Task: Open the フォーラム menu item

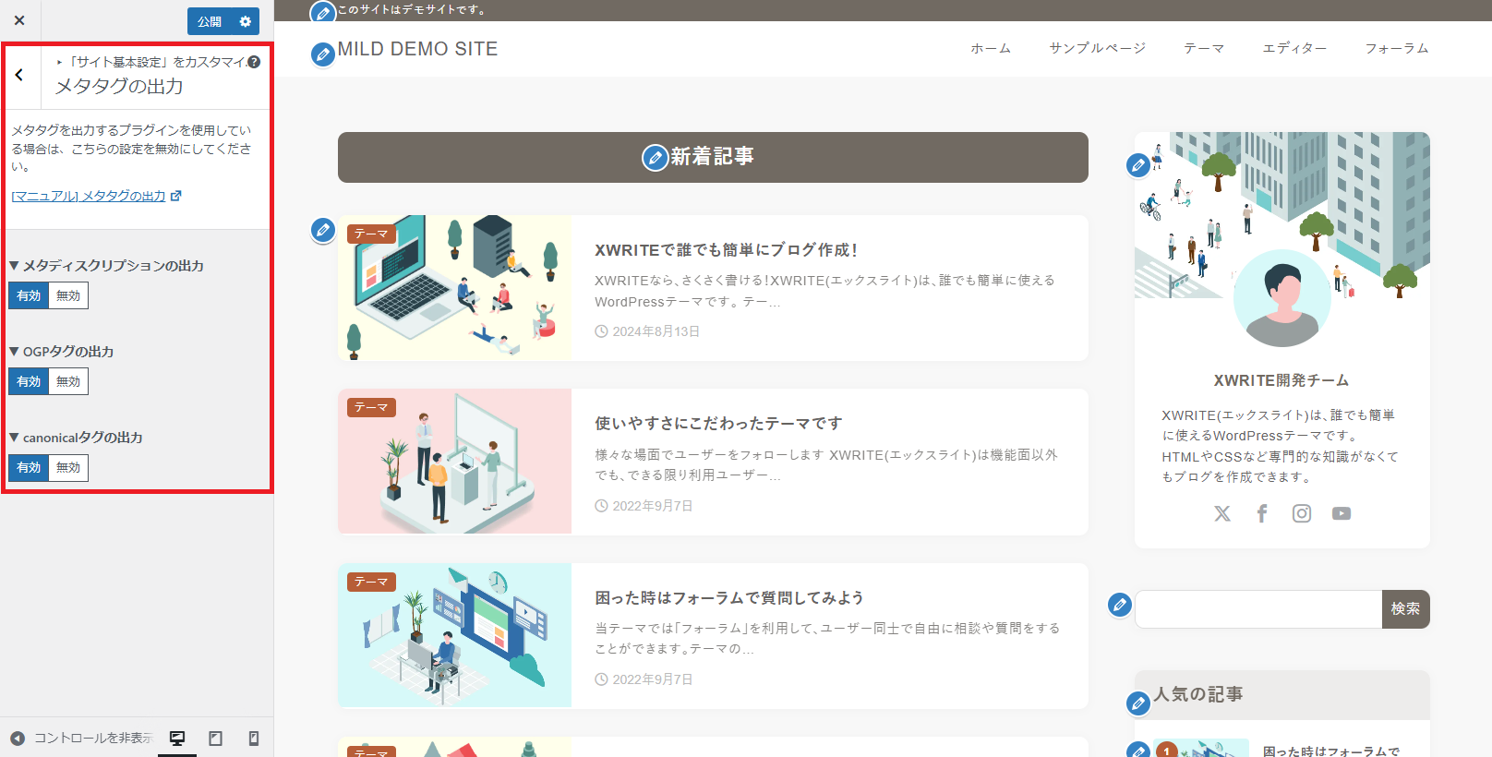Action: [1397, 48]
